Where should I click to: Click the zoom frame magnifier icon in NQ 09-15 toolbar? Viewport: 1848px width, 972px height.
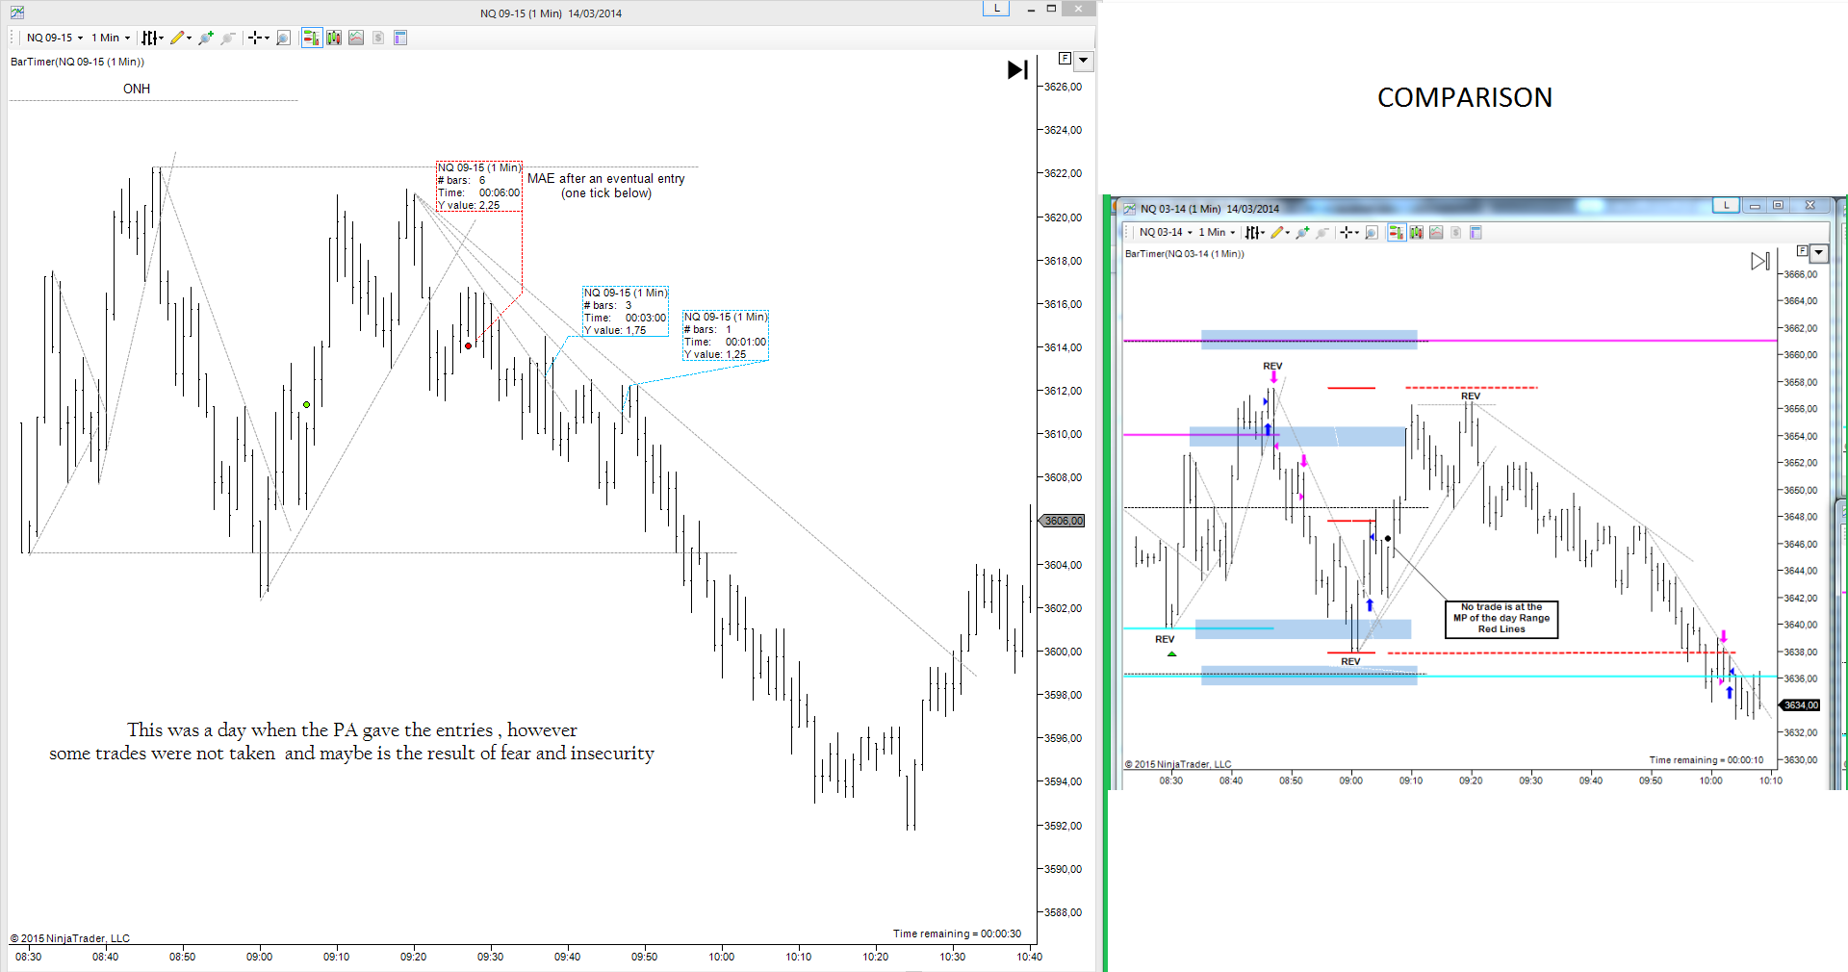283,38
